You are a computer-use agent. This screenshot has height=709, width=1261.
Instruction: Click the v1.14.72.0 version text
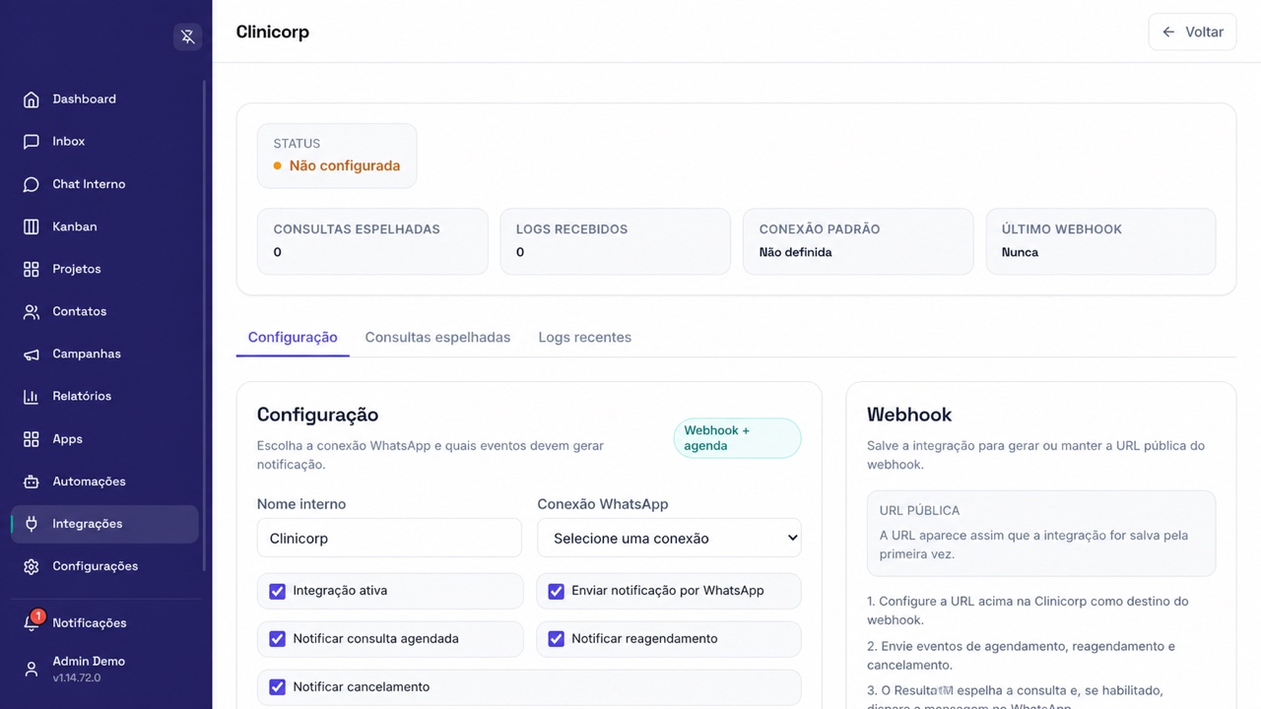pos(77,677)
